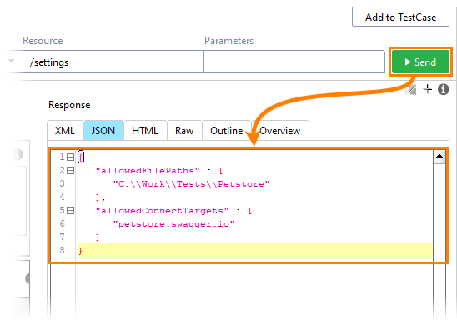
Task: Switch to the XML response tab
Action: point(65,131)
